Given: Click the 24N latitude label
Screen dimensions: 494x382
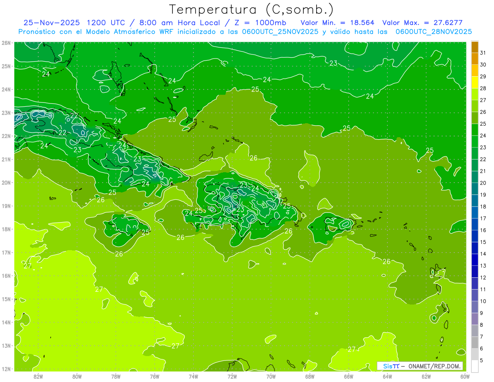Looking at the screenshot, I should point(6,89).
